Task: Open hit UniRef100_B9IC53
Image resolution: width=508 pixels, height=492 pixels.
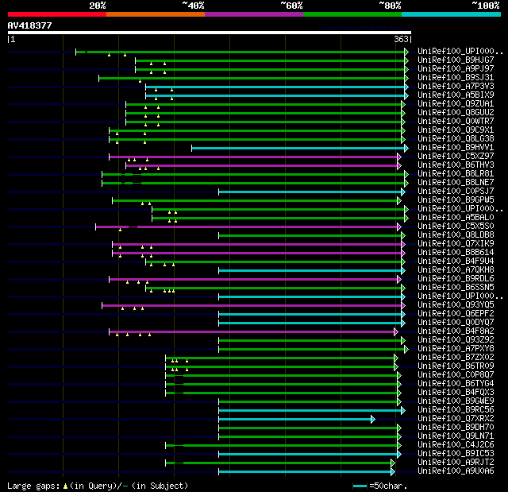Action: click(x=456, y=454)
